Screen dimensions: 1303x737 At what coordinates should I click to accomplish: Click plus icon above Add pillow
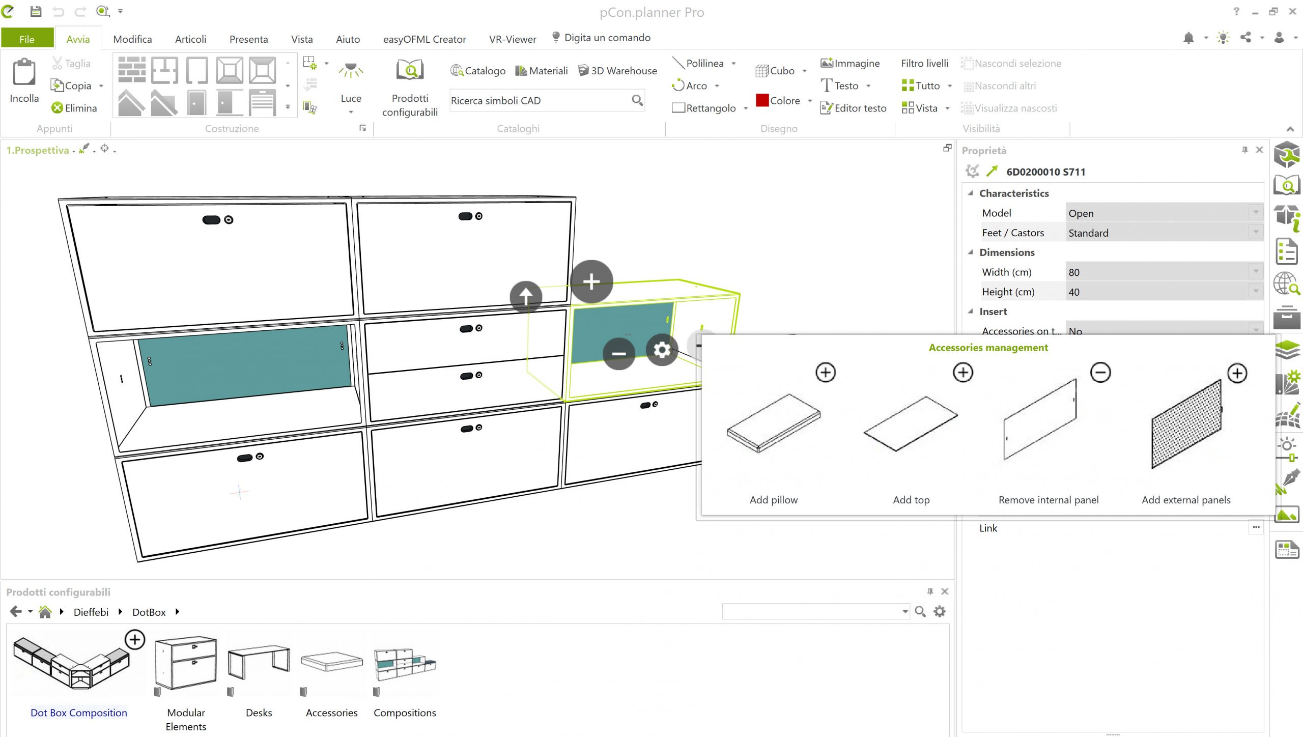(826, 373)
